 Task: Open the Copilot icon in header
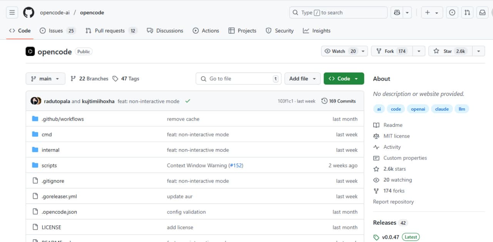coord(397,13)
